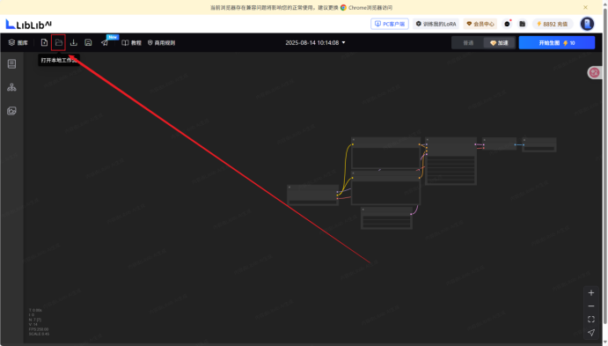Click the locate paper-plane icon at bottom right
This screenshot has width=608, height=346.
coord(591,333)
